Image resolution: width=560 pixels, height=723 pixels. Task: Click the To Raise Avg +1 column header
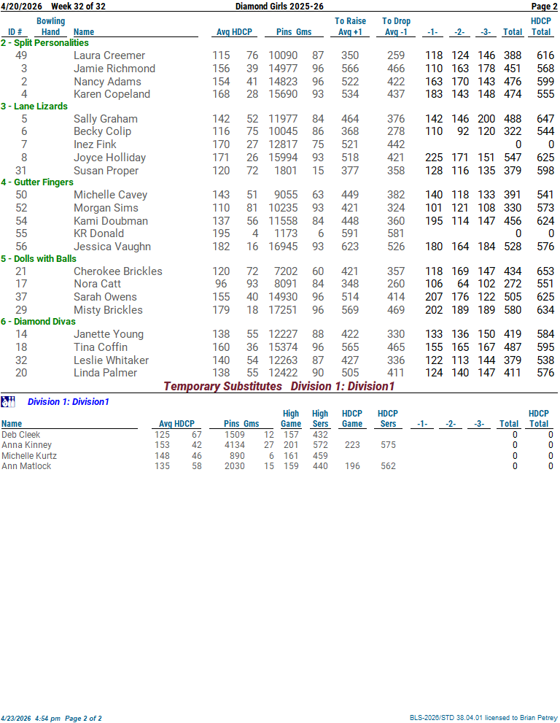[x=350, y=26]
